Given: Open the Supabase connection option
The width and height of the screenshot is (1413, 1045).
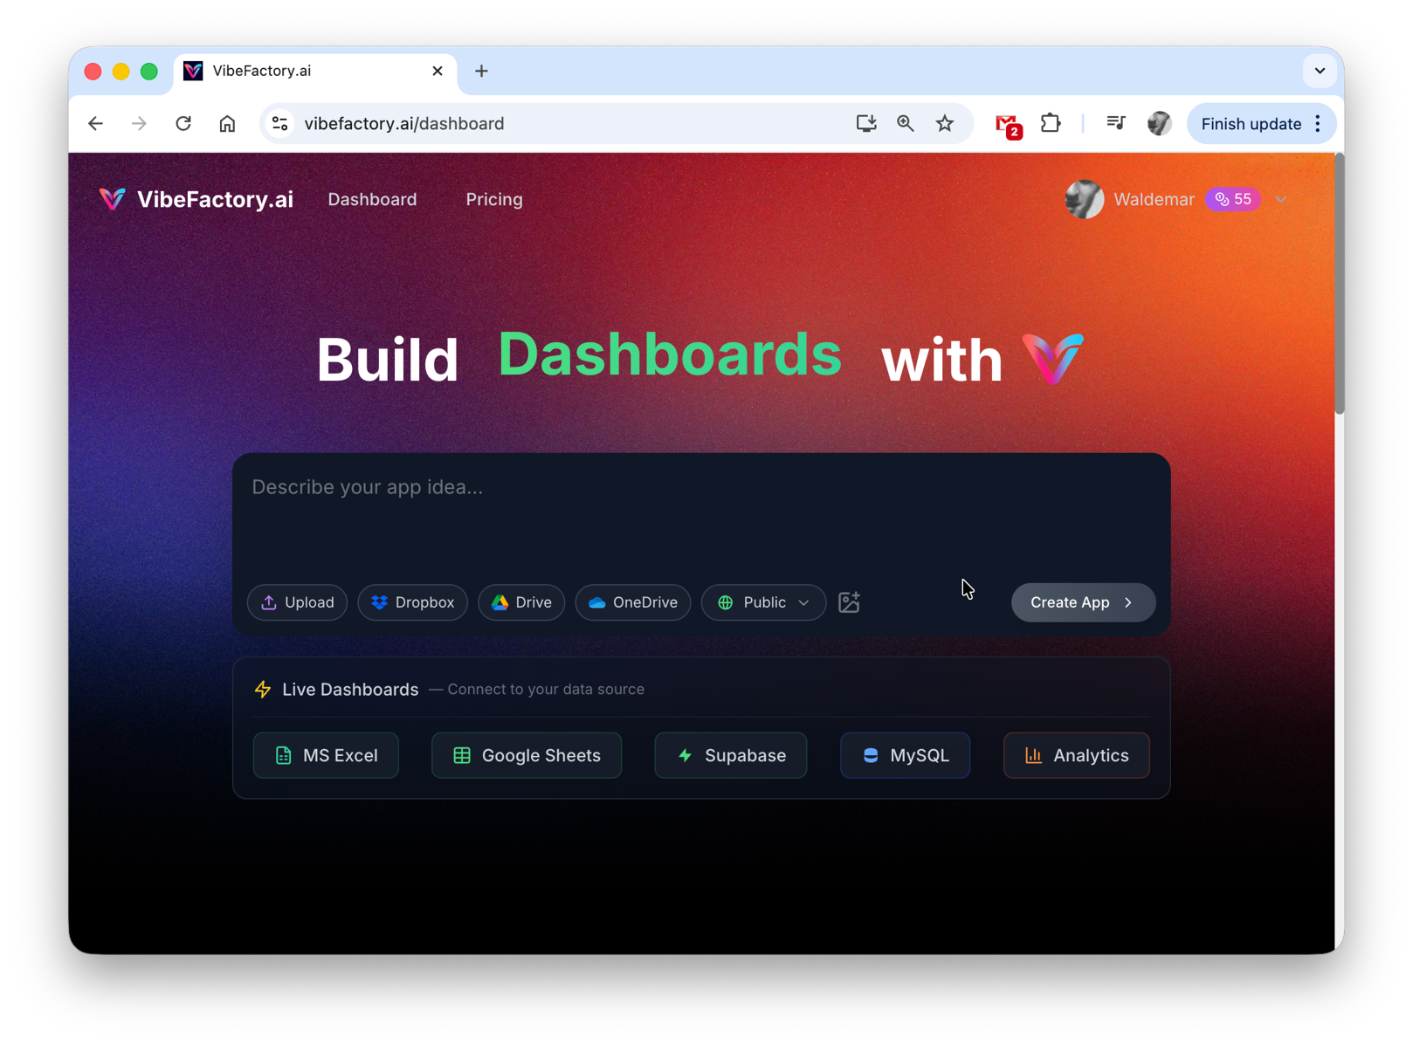Looking at the screenshot, I should pos(730,755).
